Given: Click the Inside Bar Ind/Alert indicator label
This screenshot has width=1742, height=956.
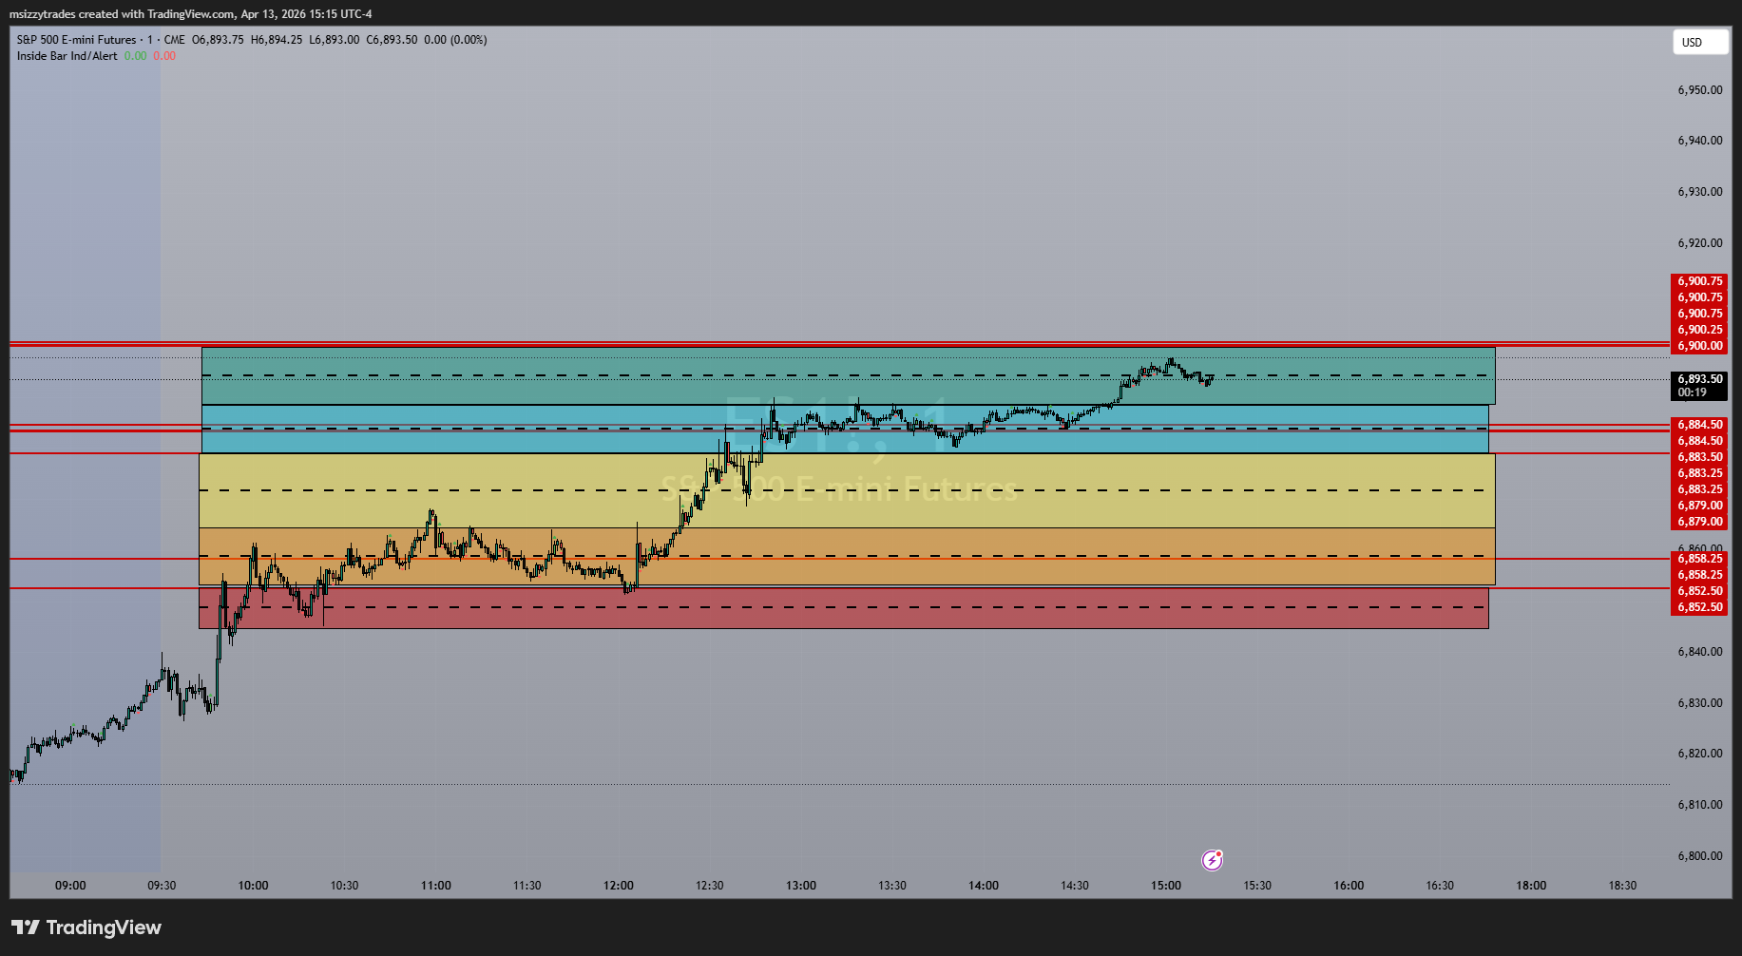Looking at the screenshot, I should click(x=67, y=56).
